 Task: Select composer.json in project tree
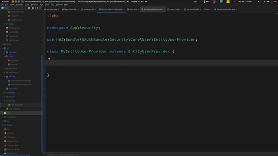coord(11,141)
